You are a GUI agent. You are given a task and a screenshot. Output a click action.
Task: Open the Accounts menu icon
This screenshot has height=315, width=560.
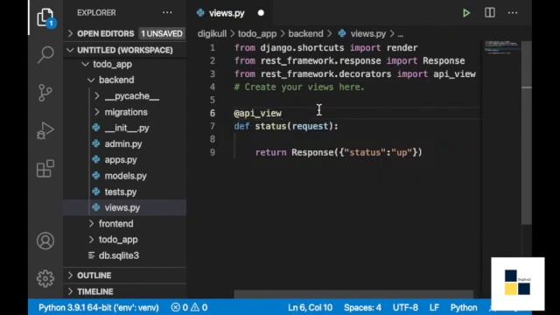(45, 241)
